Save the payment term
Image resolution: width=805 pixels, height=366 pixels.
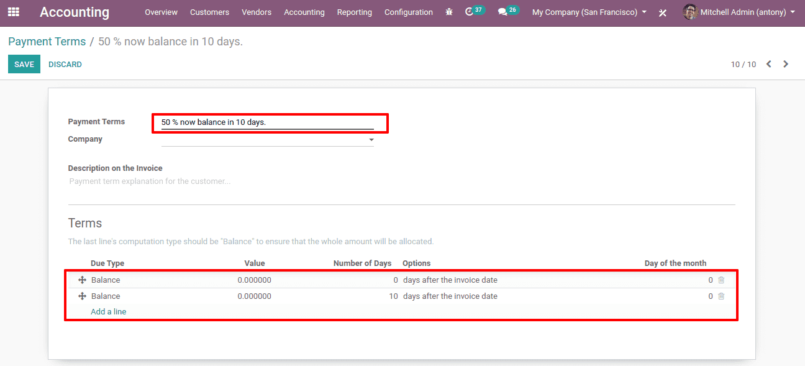24,64
